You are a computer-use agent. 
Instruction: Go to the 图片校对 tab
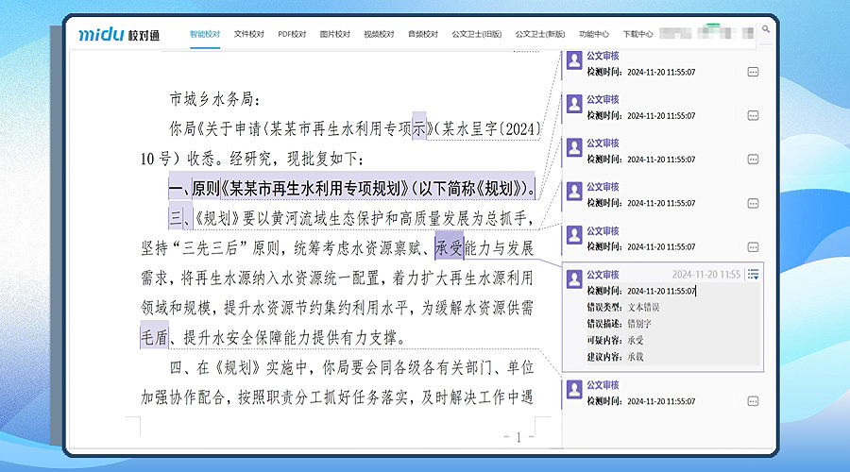point(335,34)
